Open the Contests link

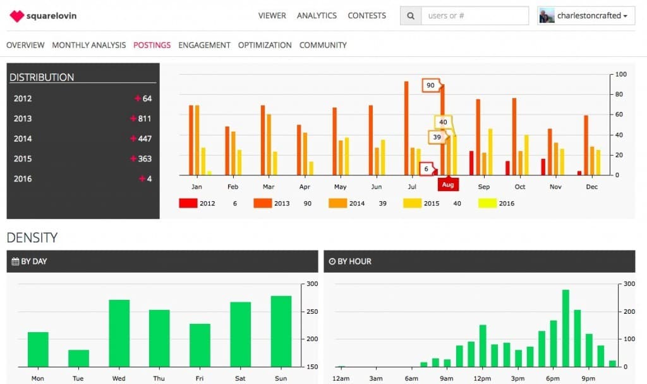click(366, 16)
